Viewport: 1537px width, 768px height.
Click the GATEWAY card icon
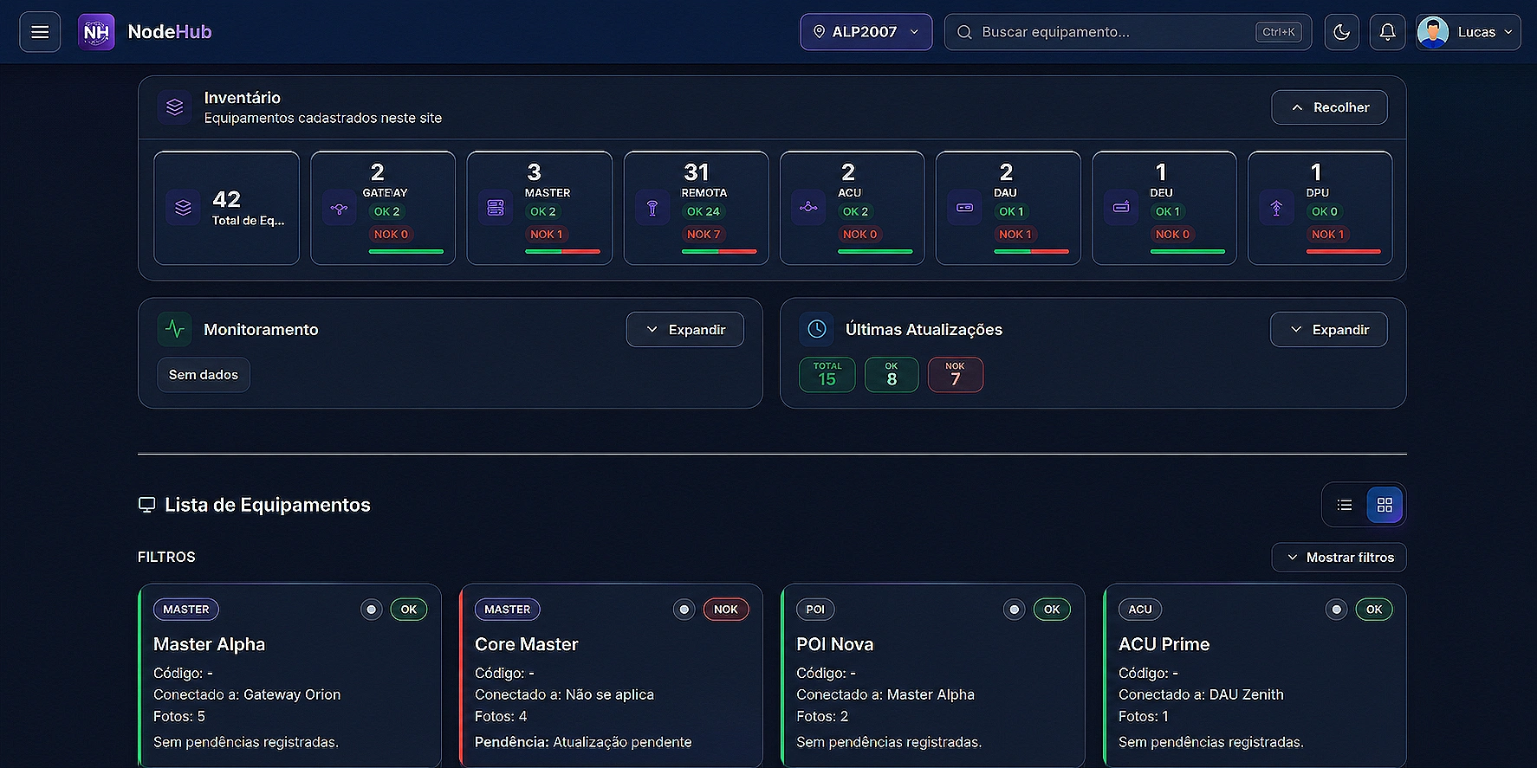pos(339,208)
